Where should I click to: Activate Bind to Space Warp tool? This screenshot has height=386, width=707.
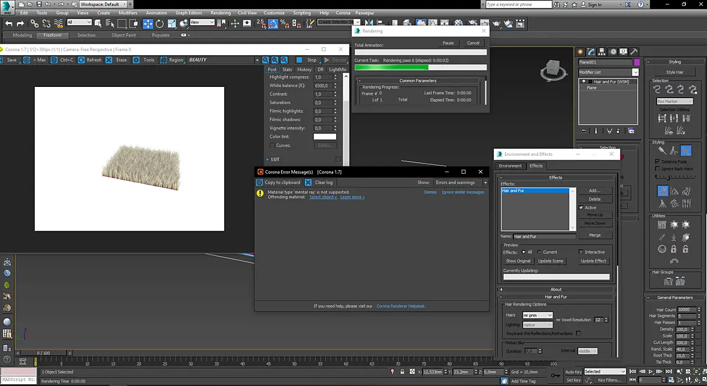(x=58, y=23)
